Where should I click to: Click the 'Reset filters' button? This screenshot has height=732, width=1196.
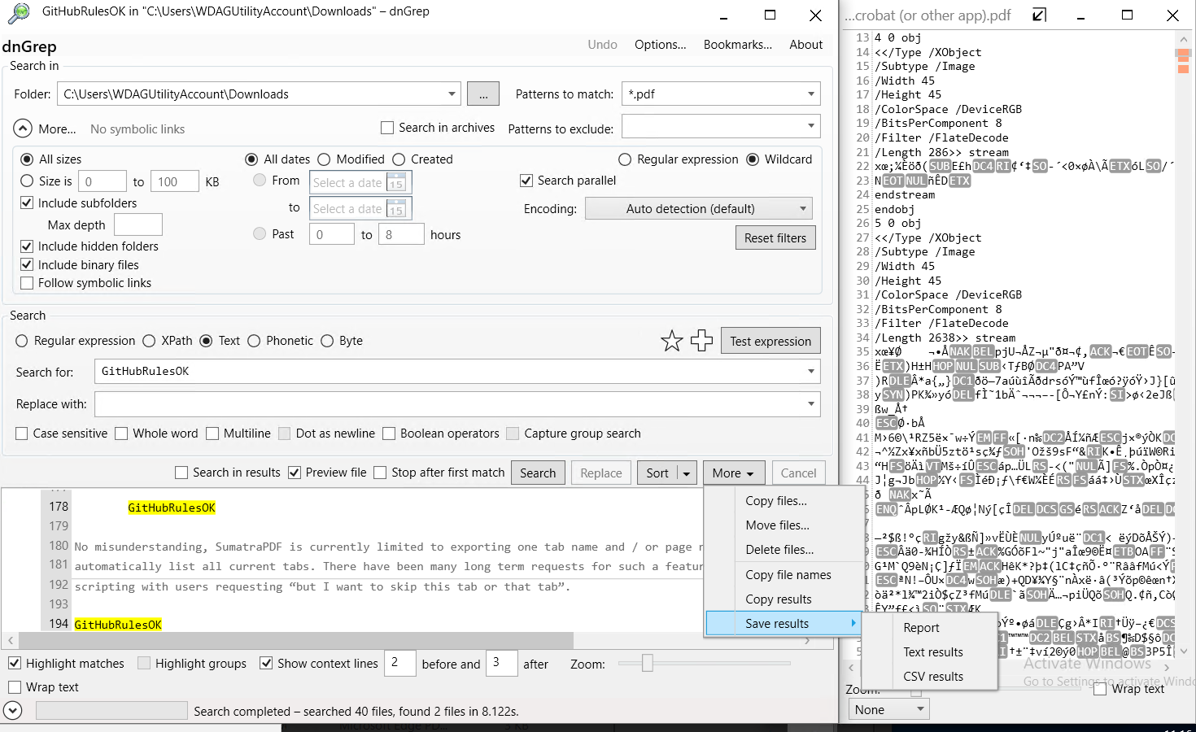(775, 237)
